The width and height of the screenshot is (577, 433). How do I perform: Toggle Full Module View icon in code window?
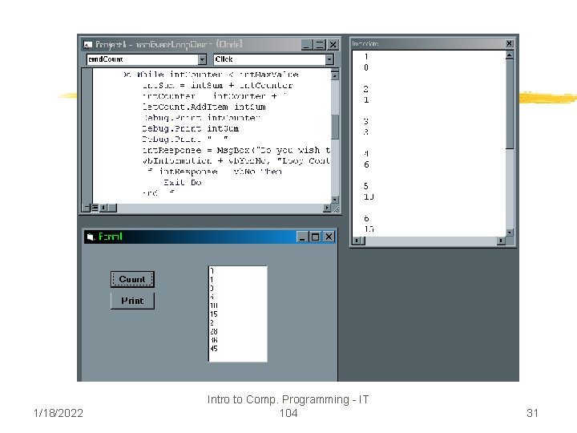click(x=95, y=208)
